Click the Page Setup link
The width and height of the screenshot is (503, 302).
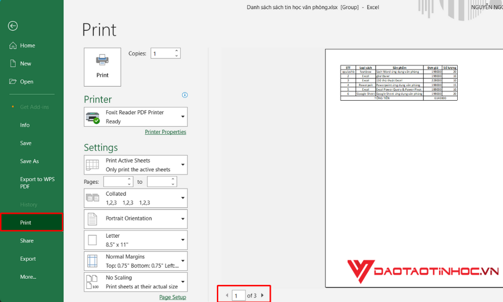coord(172,297)
